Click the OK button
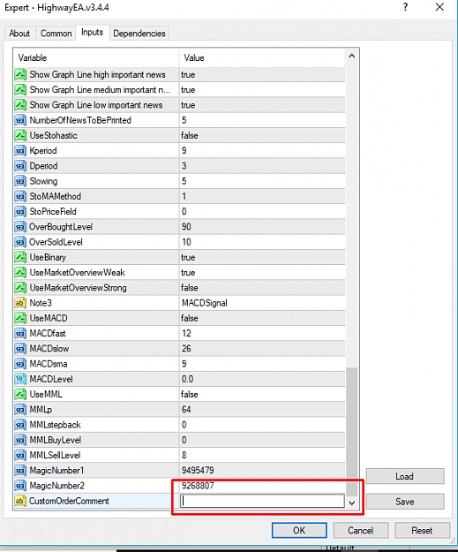 pos(299,530)
